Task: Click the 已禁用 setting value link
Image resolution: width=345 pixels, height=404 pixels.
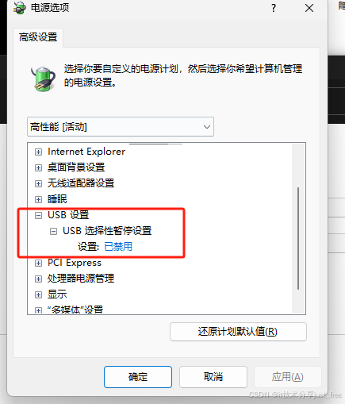Action: click(118, 247)
